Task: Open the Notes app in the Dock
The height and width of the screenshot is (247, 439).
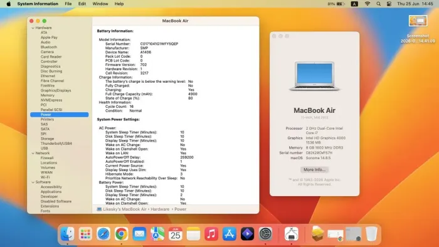Action: click(x=193, y=234)
